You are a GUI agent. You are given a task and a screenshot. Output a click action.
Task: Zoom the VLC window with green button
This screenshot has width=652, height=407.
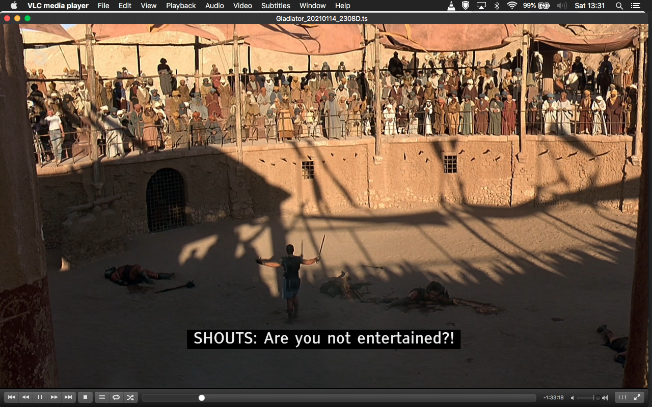point(28,18)
